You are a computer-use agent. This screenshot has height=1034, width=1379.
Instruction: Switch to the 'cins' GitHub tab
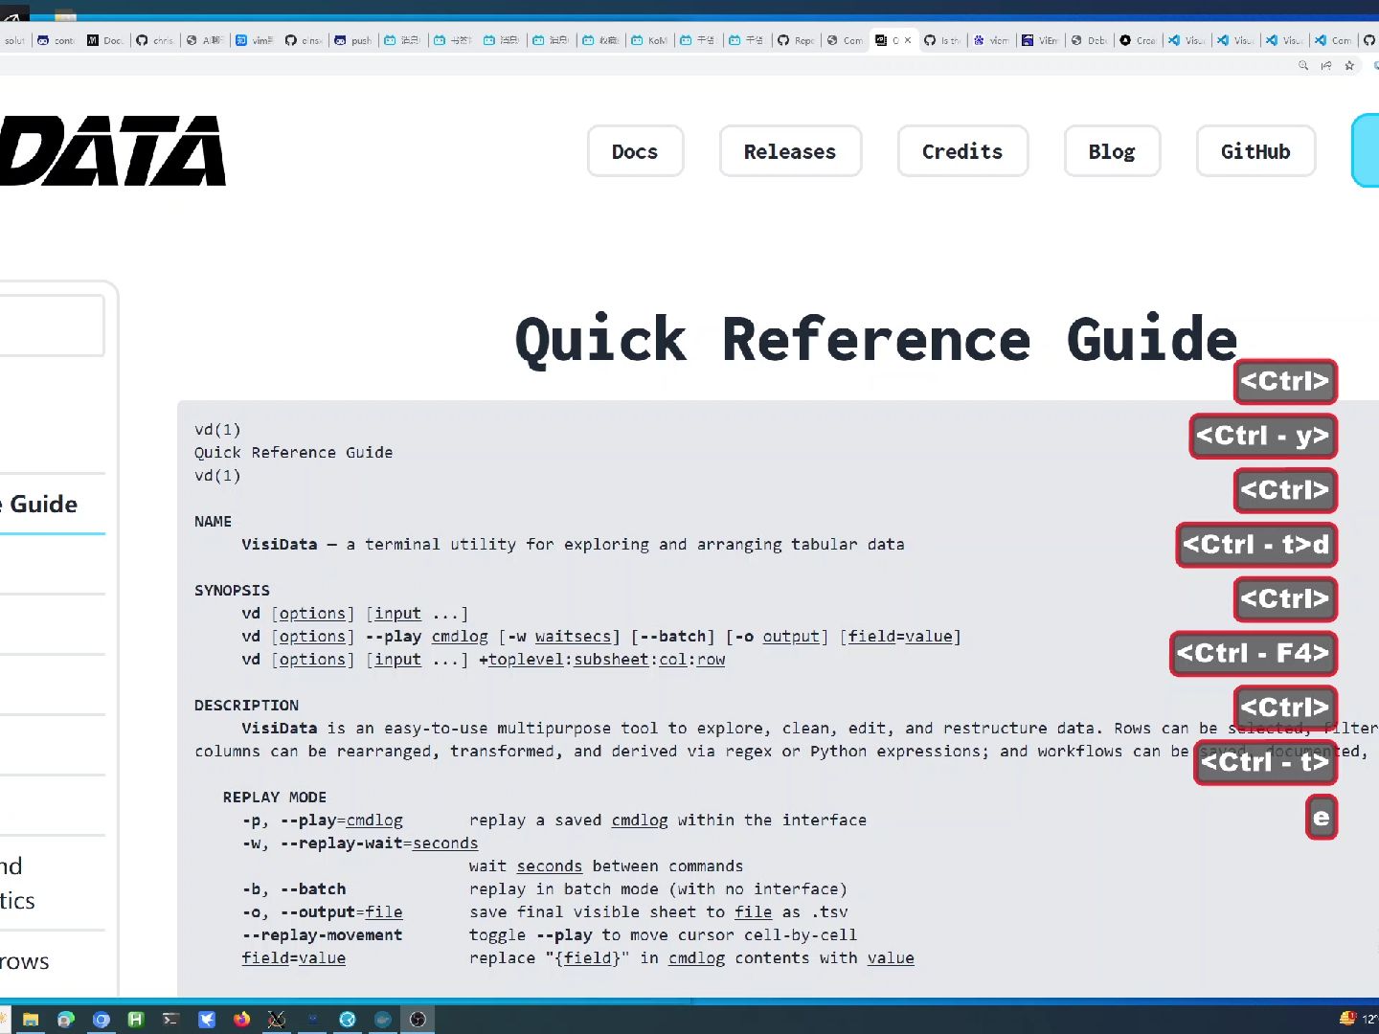[x=305, y=40]
